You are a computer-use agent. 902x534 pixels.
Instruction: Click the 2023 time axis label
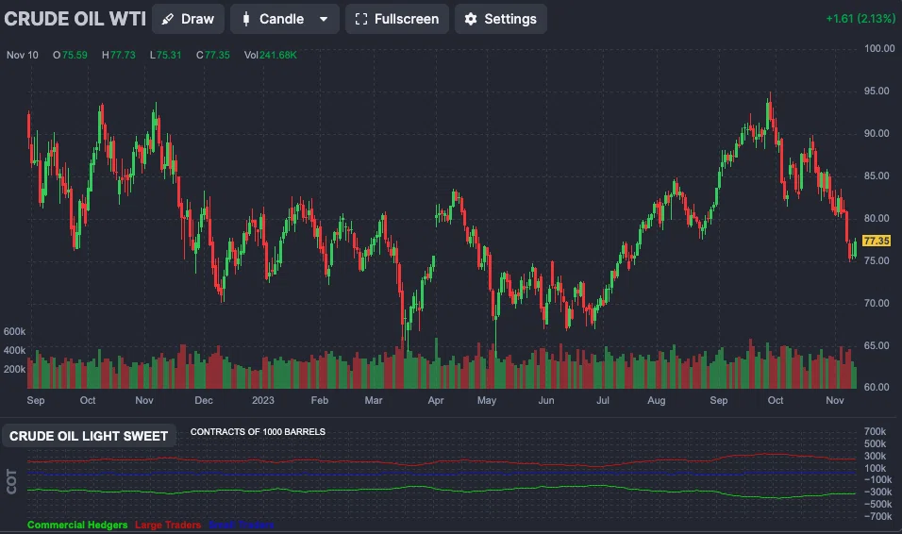point(263,400)
